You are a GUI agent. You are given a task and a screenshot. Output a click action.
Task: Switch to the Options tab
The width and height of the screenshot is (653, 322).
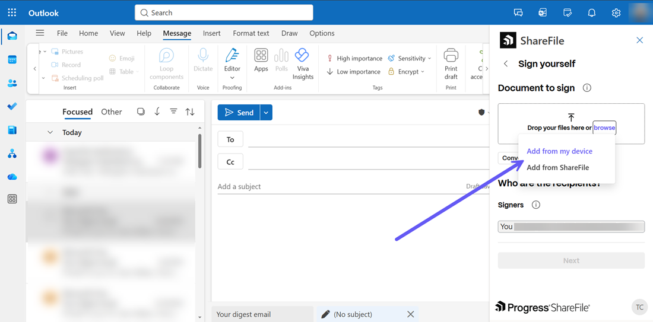pos(322,33)
